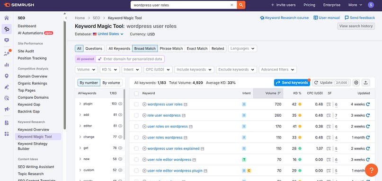Click the Semrush logo
Screen dimensions: 382x181
pyautogui.click(x=19, y=5)
